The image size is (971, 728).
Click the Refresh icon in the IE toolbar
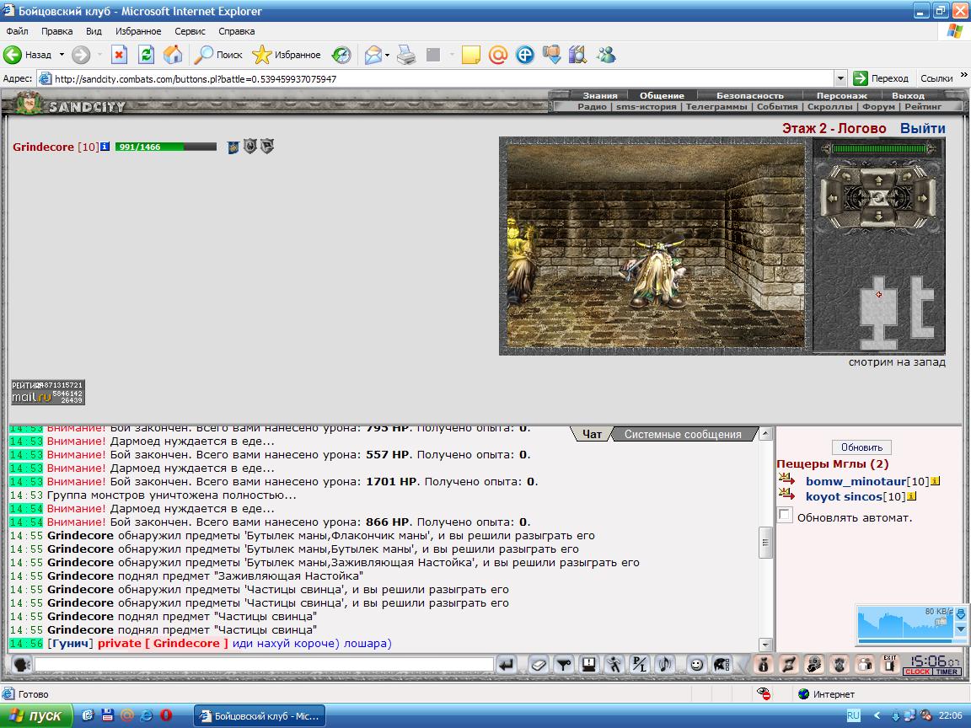pos(146,55)
